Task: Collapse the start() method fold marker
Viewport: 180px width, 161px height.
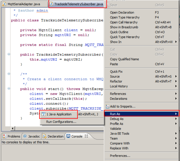Action: click(x=9, y=88)
